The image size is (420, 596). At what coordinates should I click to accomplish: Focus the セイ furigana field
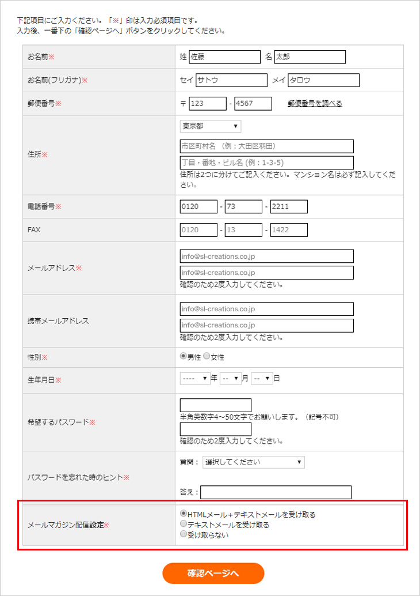(x=231, y=80)
